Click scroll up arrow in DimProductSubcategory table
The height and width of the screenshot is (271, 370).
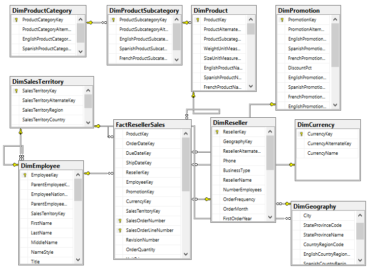coord(176,20)
